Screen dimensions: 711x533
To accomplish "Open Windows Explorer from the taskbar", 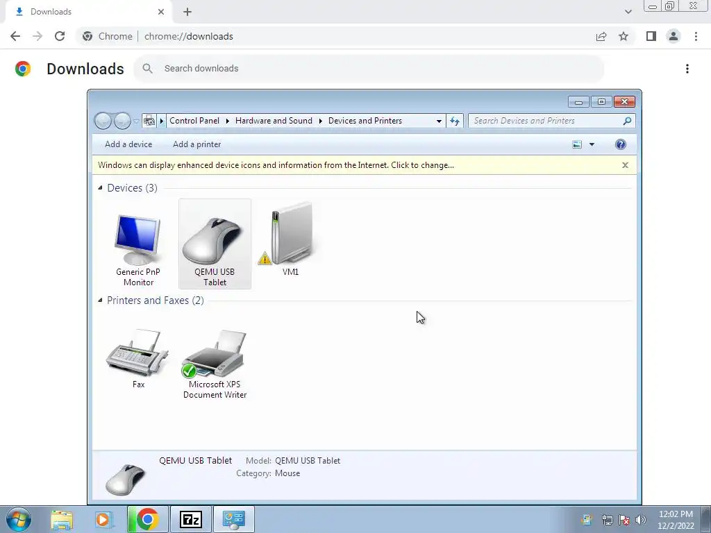I will [x=62, y=519].
